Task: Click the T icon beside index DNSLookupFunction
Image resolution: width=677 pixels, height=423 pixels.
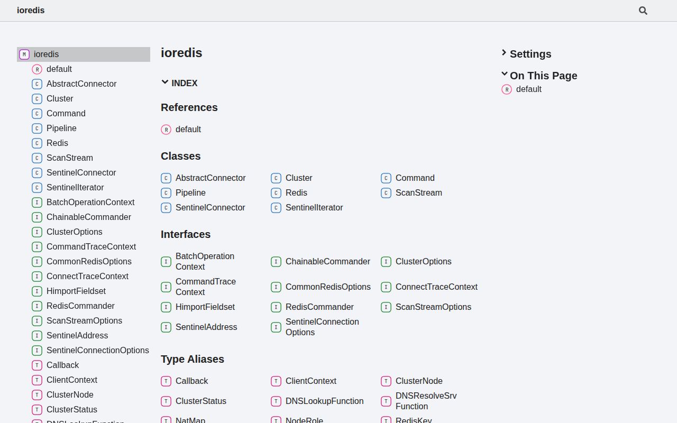Action: (276, 401)
